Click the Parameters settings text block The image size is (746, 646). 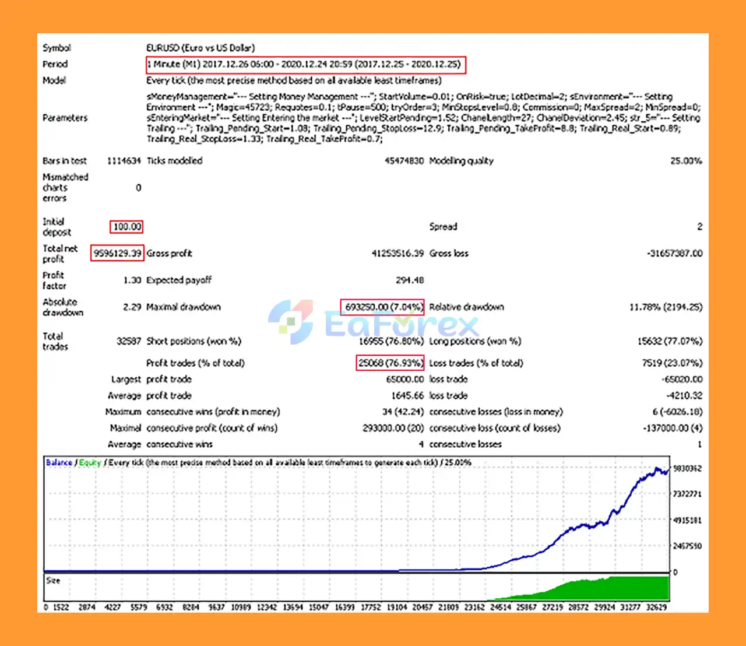[x=423, y=118]
